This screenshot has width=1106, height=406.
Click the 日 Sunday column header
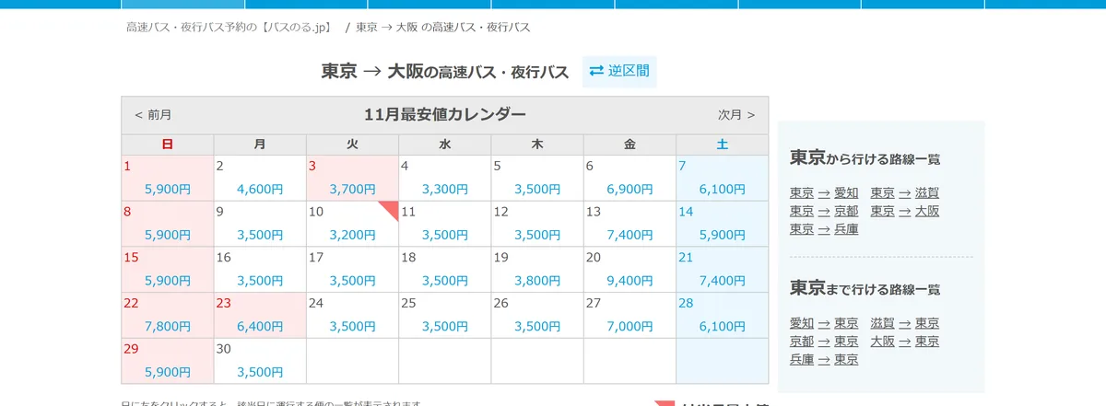168,145
